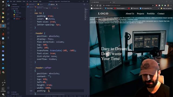Open Chrome extensions puzzle icon
Image resolution: width=173 pixels, height=97 pixels.
[165, 5]
